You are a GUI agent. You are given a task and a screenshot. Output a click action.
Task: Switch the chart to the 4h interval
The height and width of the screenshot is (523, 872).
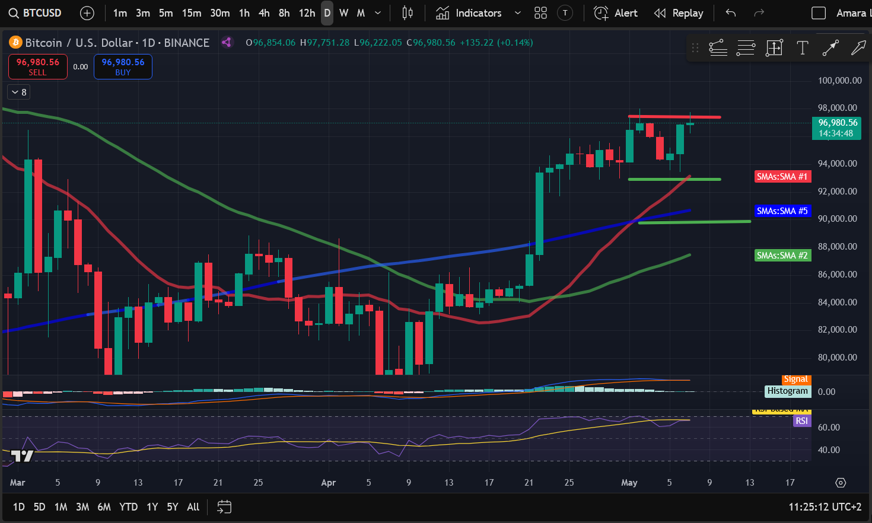(x=264, y=13)
